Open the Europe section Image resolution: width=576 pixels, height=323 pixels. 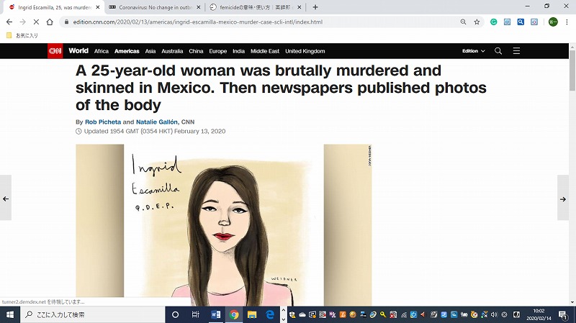[218, 51]
